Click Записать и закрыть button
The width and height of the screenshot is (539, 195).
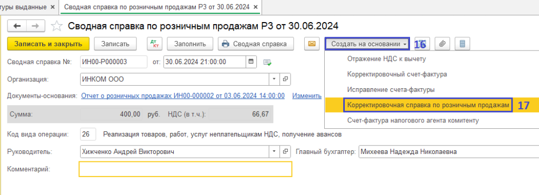pyautogui.click(x=48, y=44)
